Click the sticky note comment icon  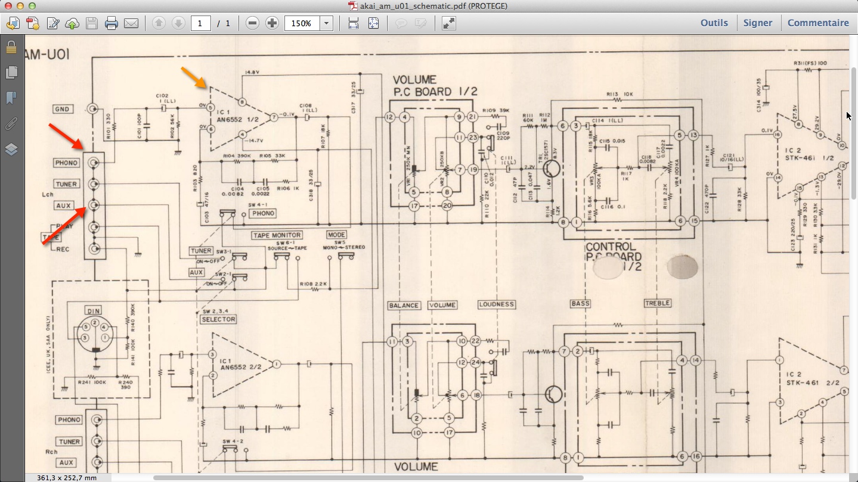coord(401,23)
